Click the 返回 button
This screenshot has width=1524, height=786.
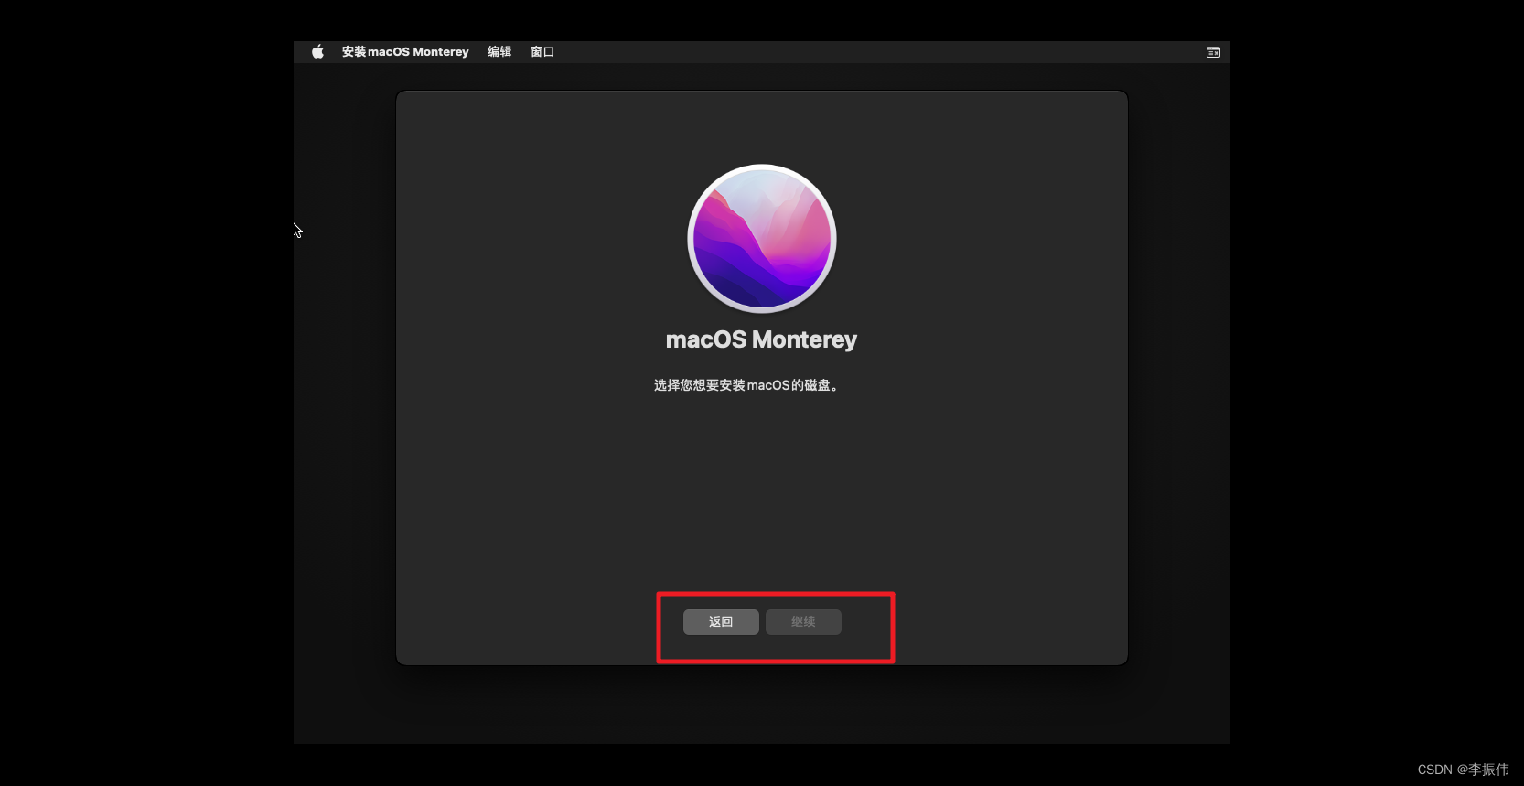coord(721,622)
